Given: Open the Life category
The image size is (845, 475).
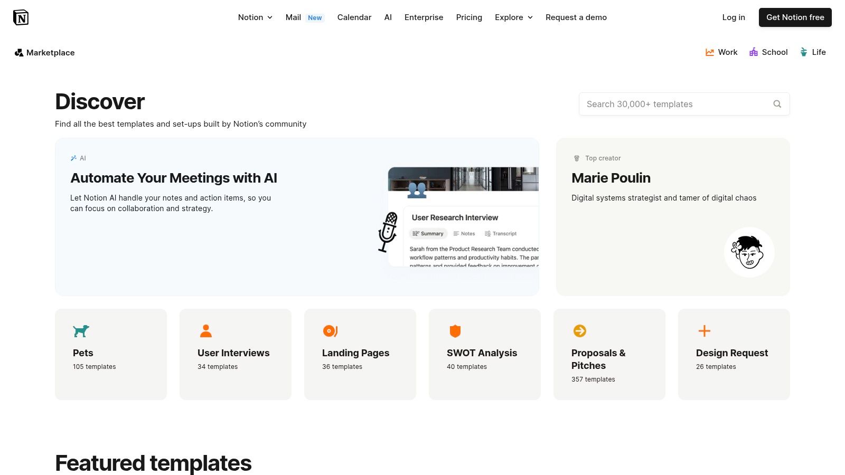Looking at the screenshot, I should pyautogui.click(x=813, y=52).
